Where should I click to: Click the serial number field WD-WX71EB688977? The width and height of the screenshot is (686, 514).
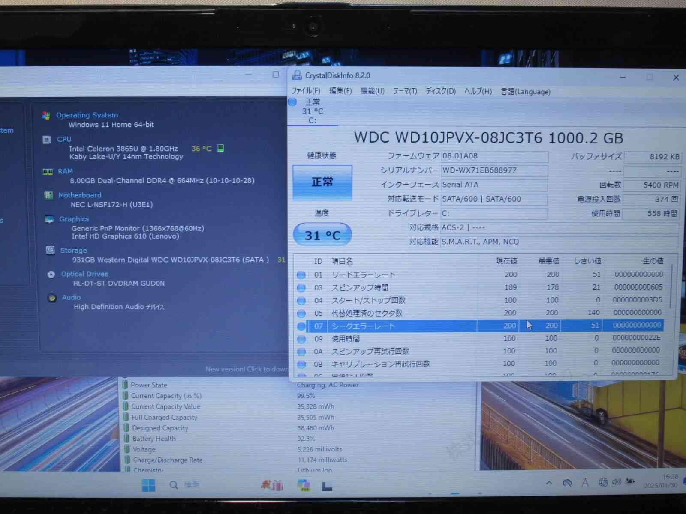494,170
